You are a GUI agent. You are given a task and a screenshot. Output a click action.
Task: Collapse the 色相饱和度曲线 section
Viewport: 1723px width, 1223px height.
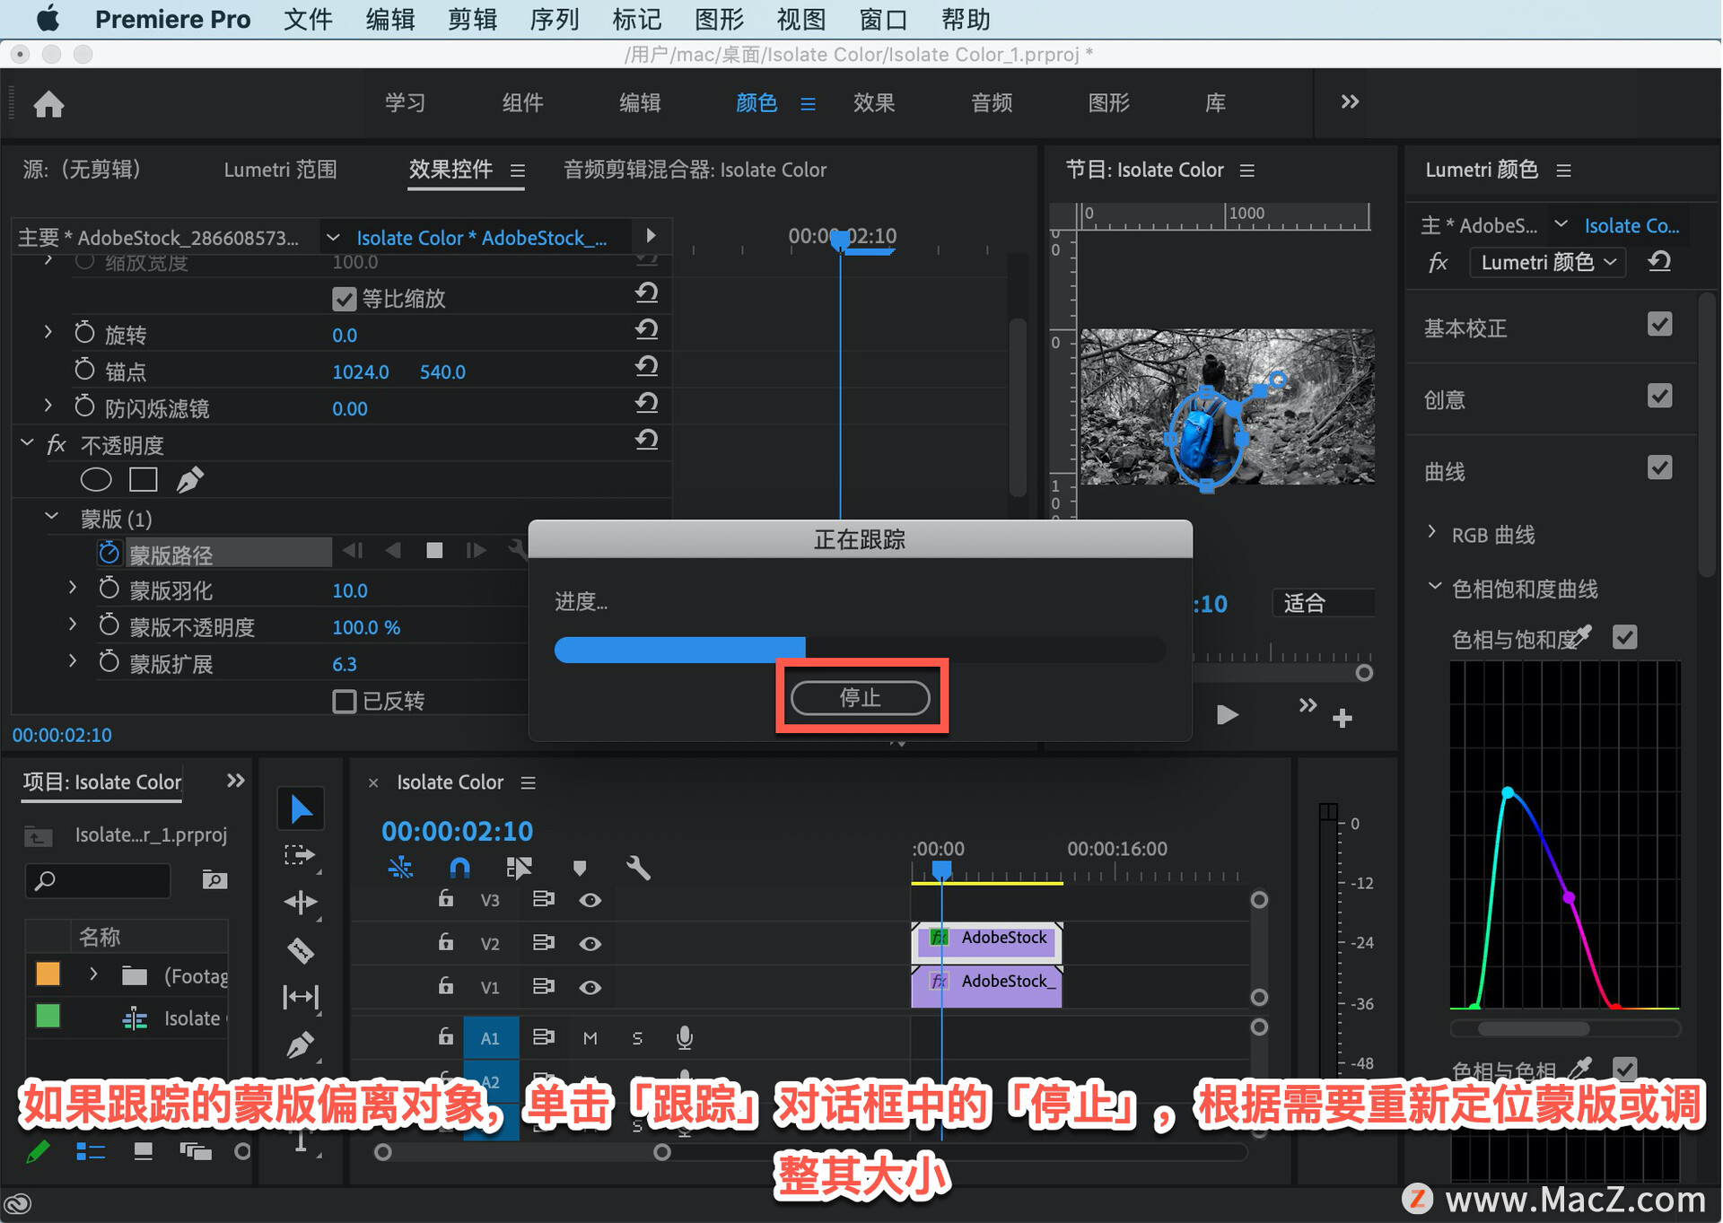(x=1434, y=586)
